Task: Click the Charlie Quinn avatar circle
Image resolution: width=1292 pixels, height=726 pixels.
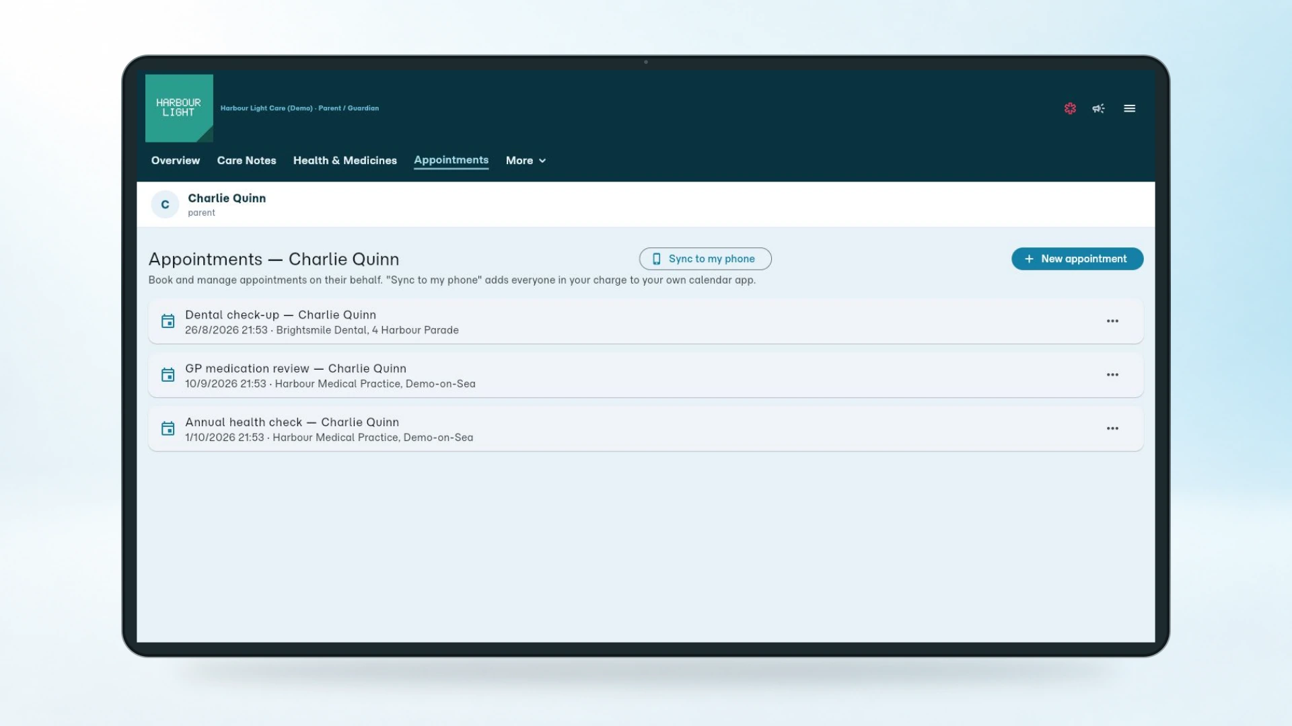Action: [165, 204]
